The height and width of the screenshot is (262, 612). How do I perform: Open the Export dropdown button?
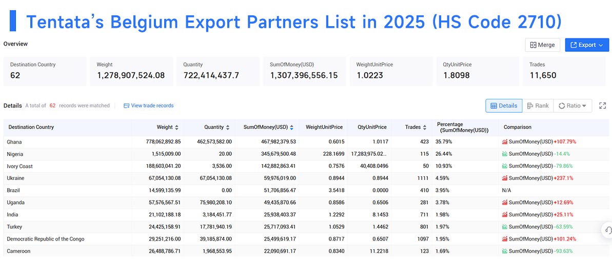(587, 45)
